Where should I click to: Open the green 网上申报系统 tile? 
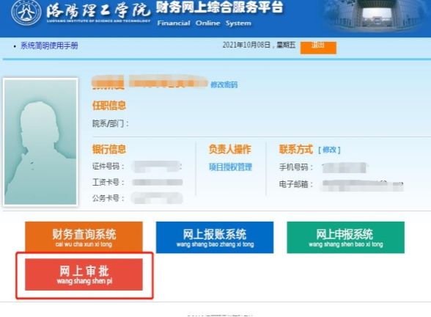tap(345, 237)
